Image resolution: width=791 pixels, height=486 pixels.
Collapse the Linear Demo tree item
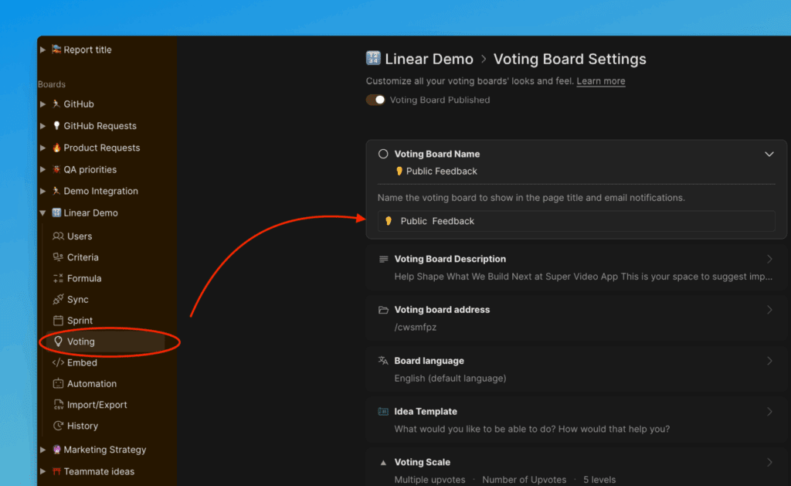42,213
